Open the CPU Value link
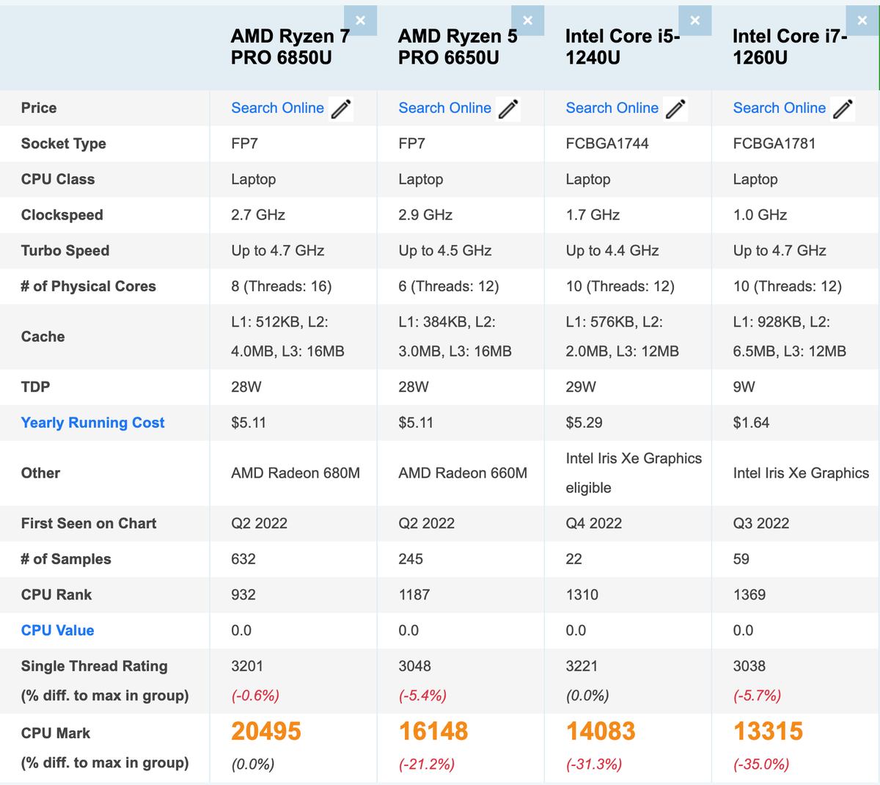The width and height of the screenshot is (880, 785). click(x=57, y=630)
